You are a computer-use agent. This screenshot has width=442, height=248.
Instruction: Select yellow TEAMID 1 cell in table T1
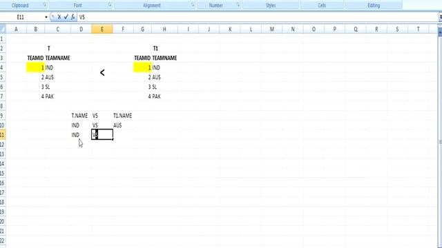(x=142, y=68)
